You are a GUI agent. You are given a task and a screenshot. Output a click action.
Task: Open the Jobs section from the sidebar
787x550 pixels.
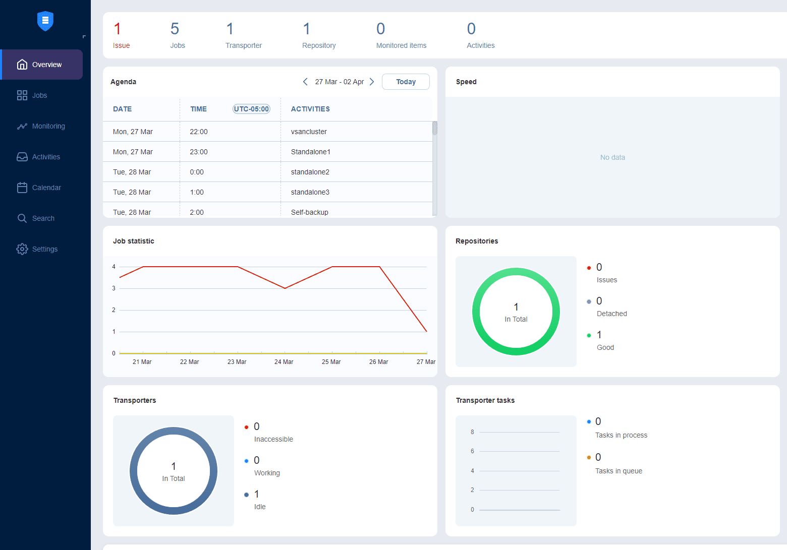[39, 95]
